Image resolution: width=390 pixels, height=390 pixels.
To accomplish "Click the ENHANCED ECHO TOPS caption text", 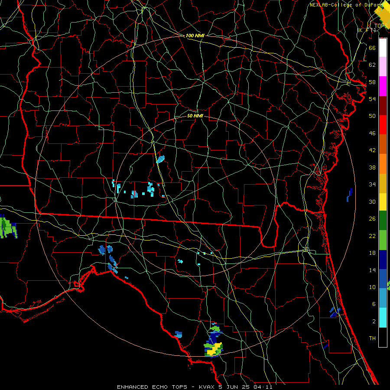I will (x=152, y=387).
